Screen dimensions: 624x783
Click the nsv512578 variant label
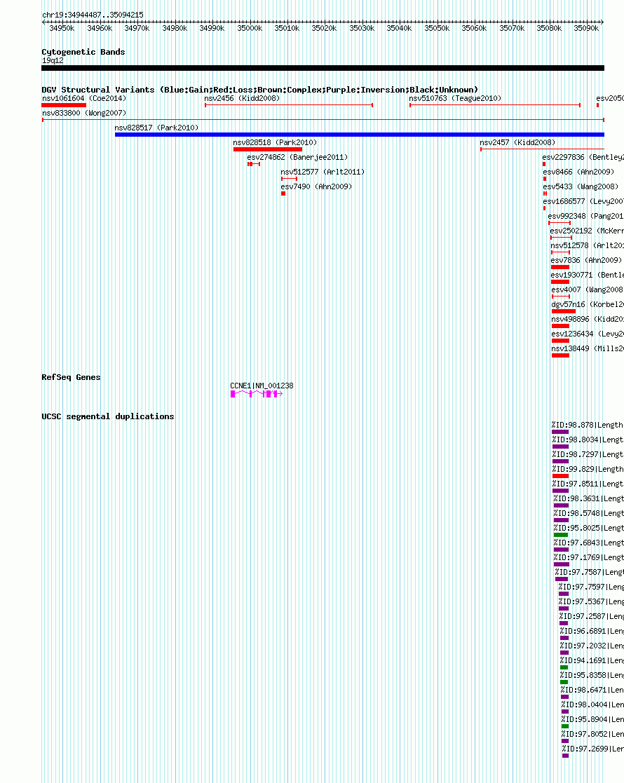[x=587, y=245]
